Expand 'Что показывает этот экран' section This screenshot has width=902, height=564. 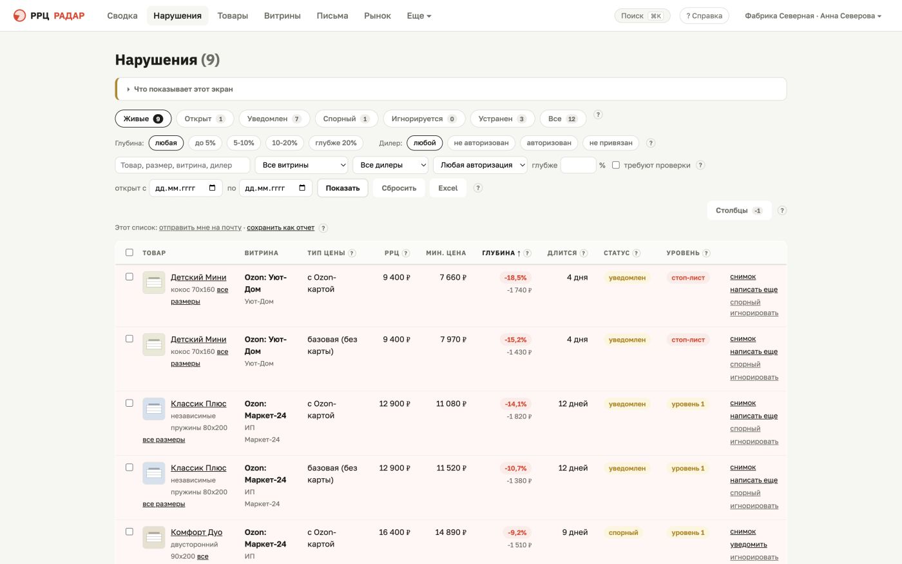(x=451, y=89)
